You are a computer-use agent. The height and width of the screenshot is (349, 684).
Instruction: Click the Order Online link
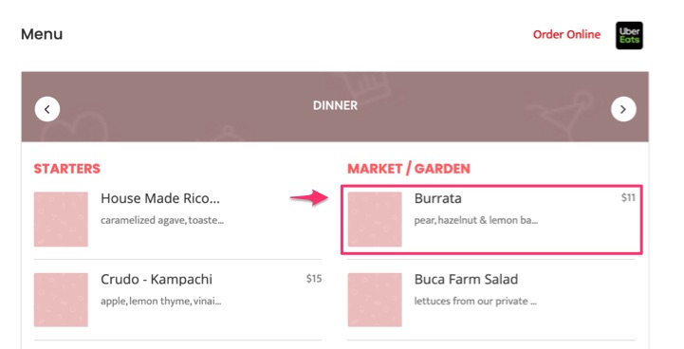point(566,34)
